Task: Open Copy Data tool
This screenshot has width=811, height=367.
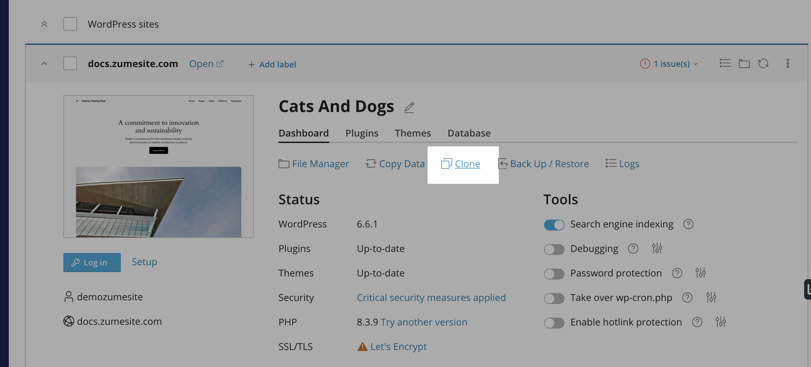Action: [395, 164]
